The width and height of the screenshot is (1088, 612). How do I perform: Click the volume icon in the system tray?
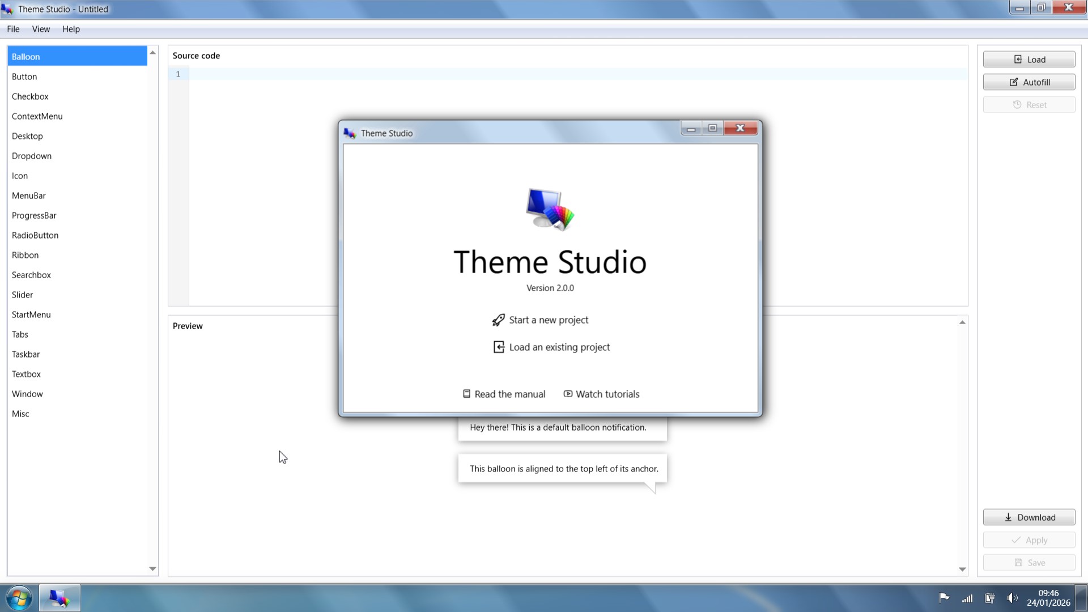tap(1012, 598)
